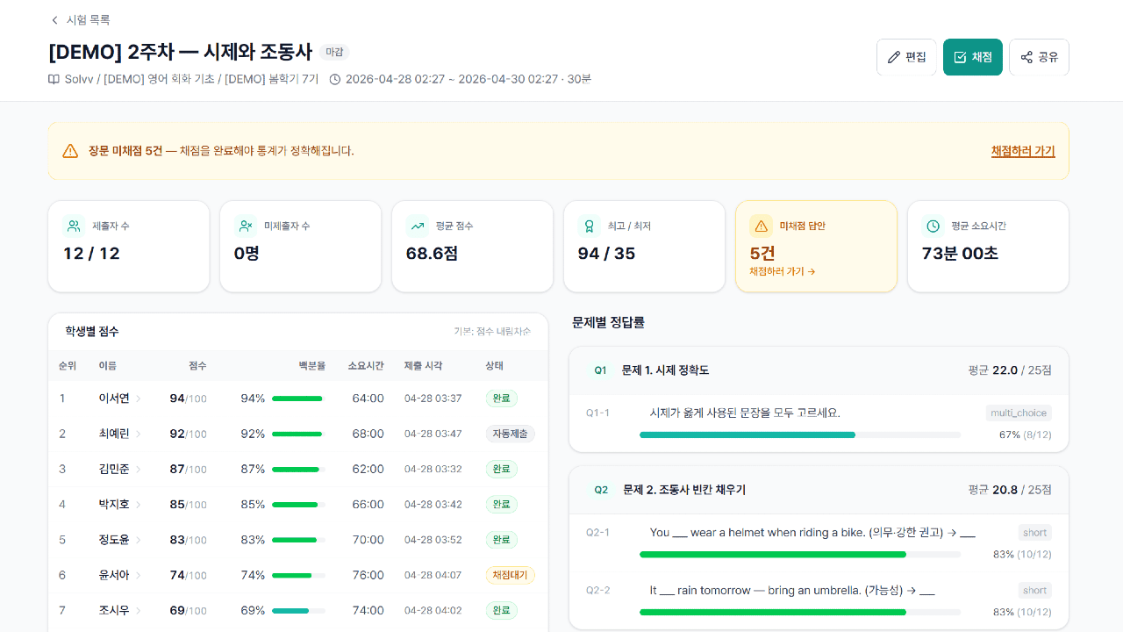Click the question text 시제가 옳게 사용된 문장
Screen dimensions: 1123x632
click(x=744, y=413)
